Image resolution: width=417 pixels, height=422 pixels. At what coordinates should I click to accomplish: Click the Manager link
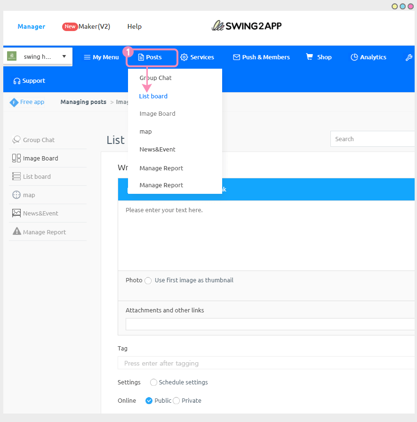[x=31, y=26]
